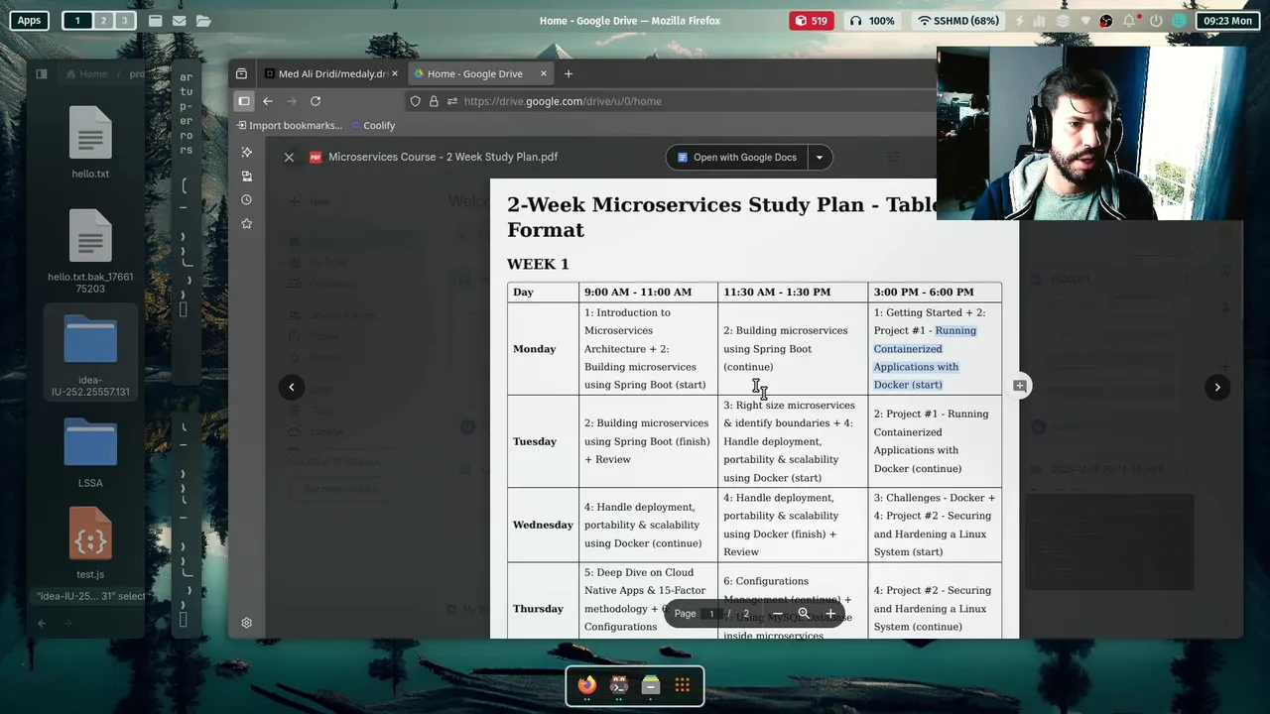This screenshot has height=714, width=1270.
Task: Open the SSHMD Wi-Fi network indicator
Action: [x=958, y=20]
